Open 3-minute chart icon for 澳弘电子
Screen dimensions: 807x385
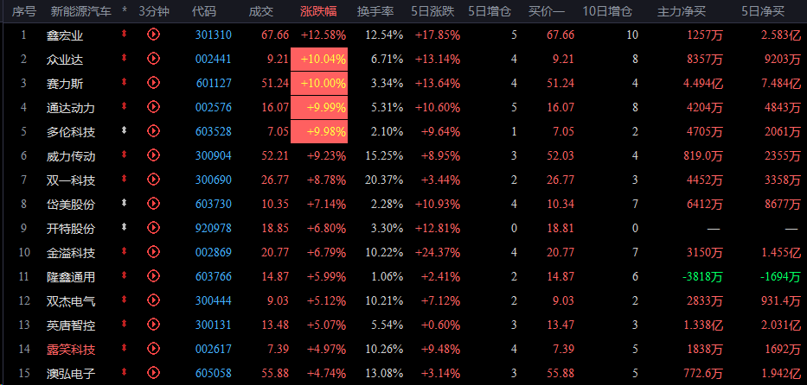(x=153, y=373)
